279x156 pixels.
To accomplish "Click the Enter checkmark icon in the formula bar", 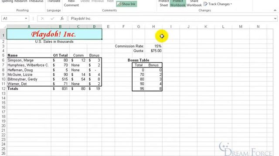I will coord(52,18).
